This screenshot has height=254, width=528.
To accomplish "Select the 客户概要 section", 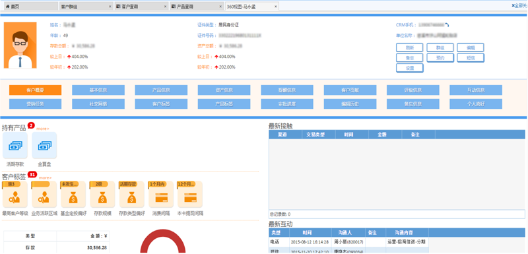I will [x=35, y=90].
